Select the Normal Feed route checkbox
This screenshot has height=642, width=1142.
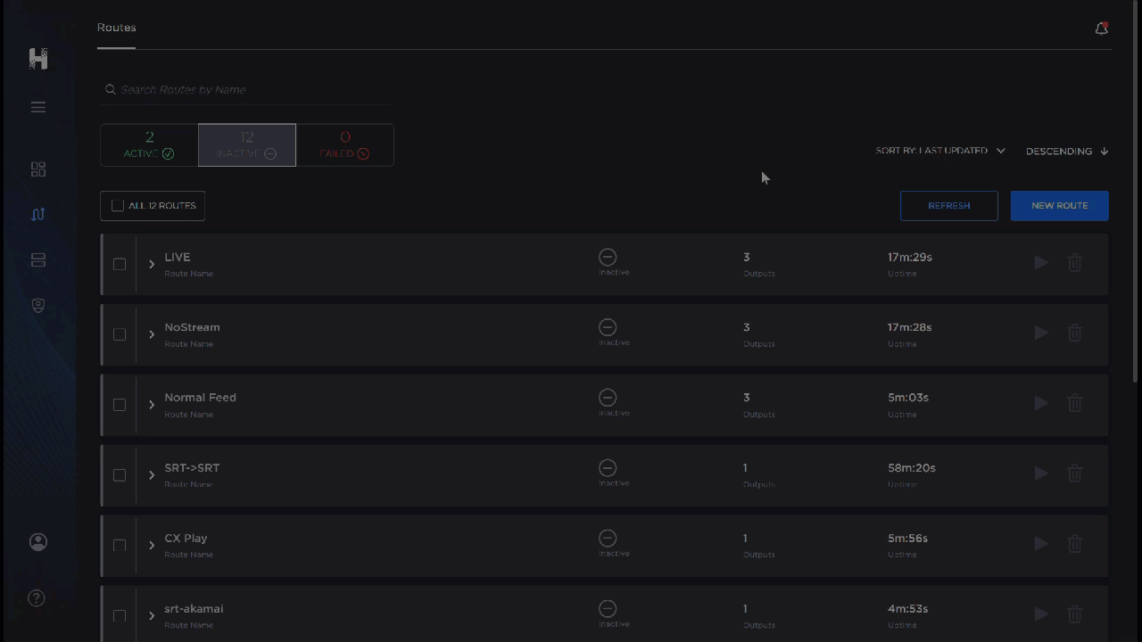[x=120, y=405]
